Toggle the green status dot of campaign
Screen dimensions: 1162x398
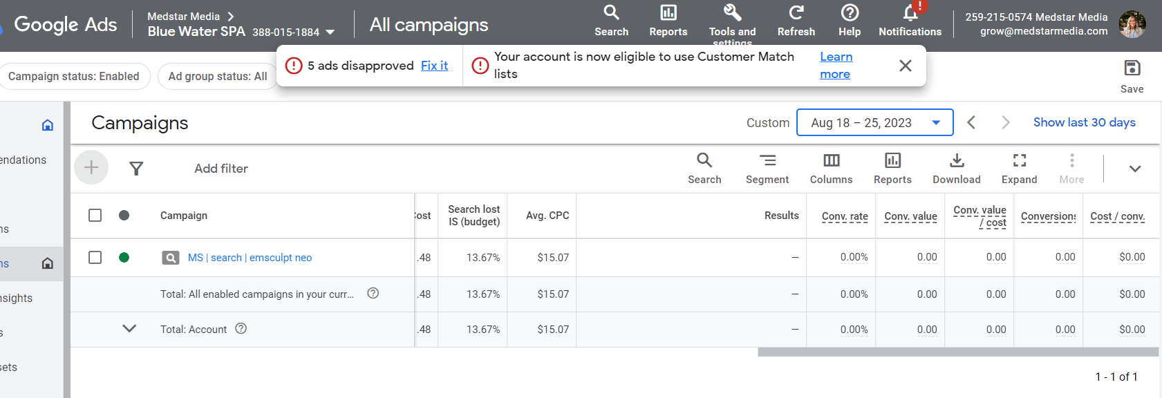[124, 257]
